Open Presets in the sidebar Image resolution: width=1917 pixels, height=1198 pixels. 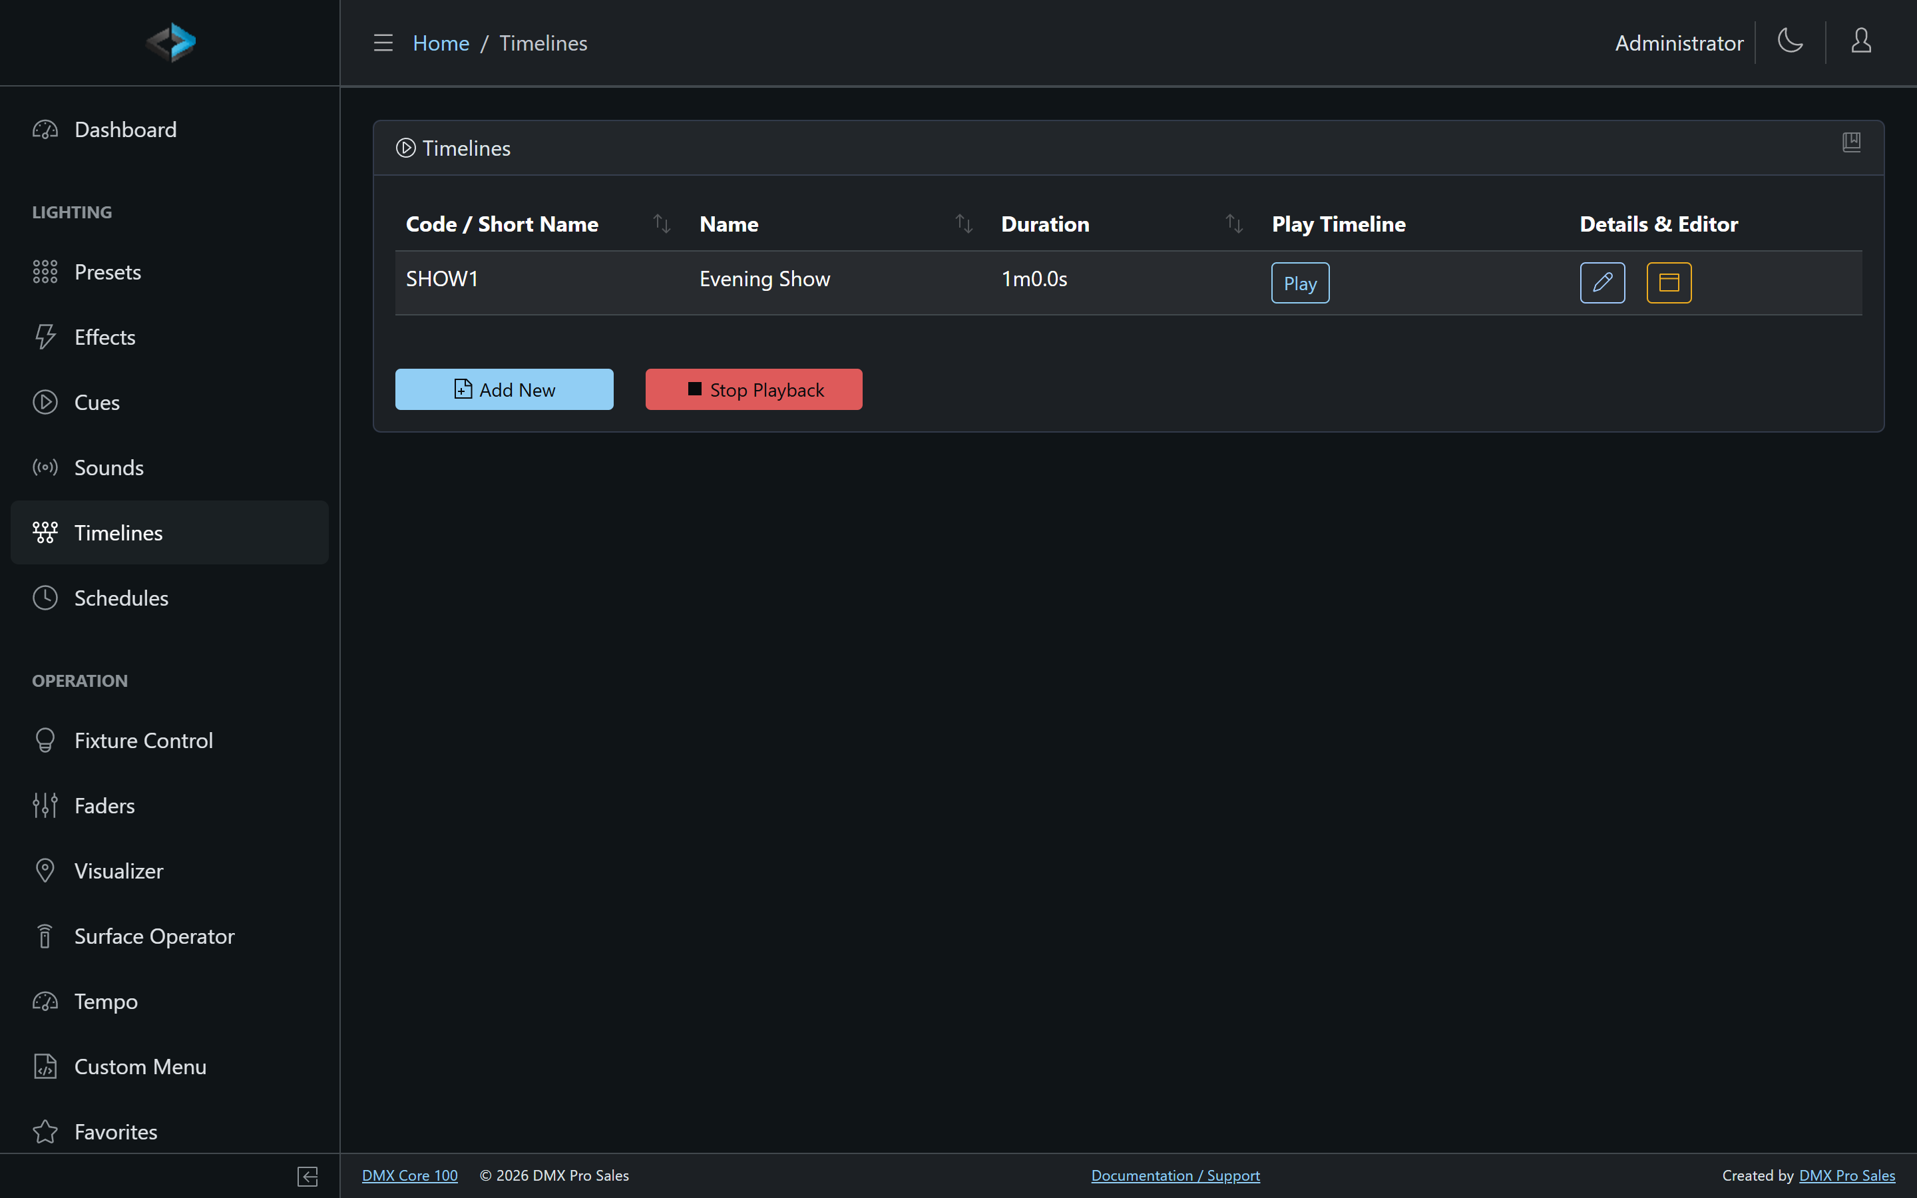tap(170, 272)
